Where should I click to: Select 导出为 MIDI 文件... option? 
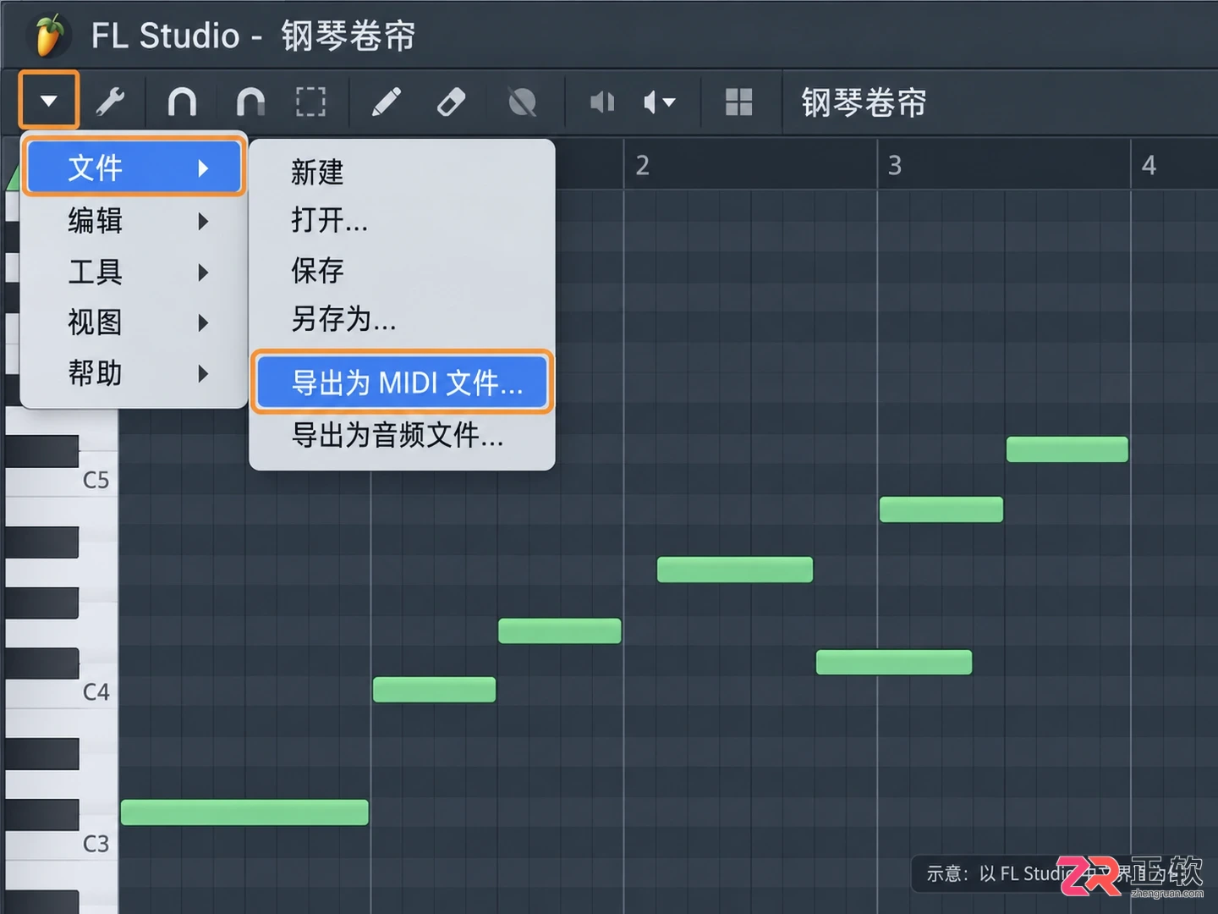coord(402,383)
